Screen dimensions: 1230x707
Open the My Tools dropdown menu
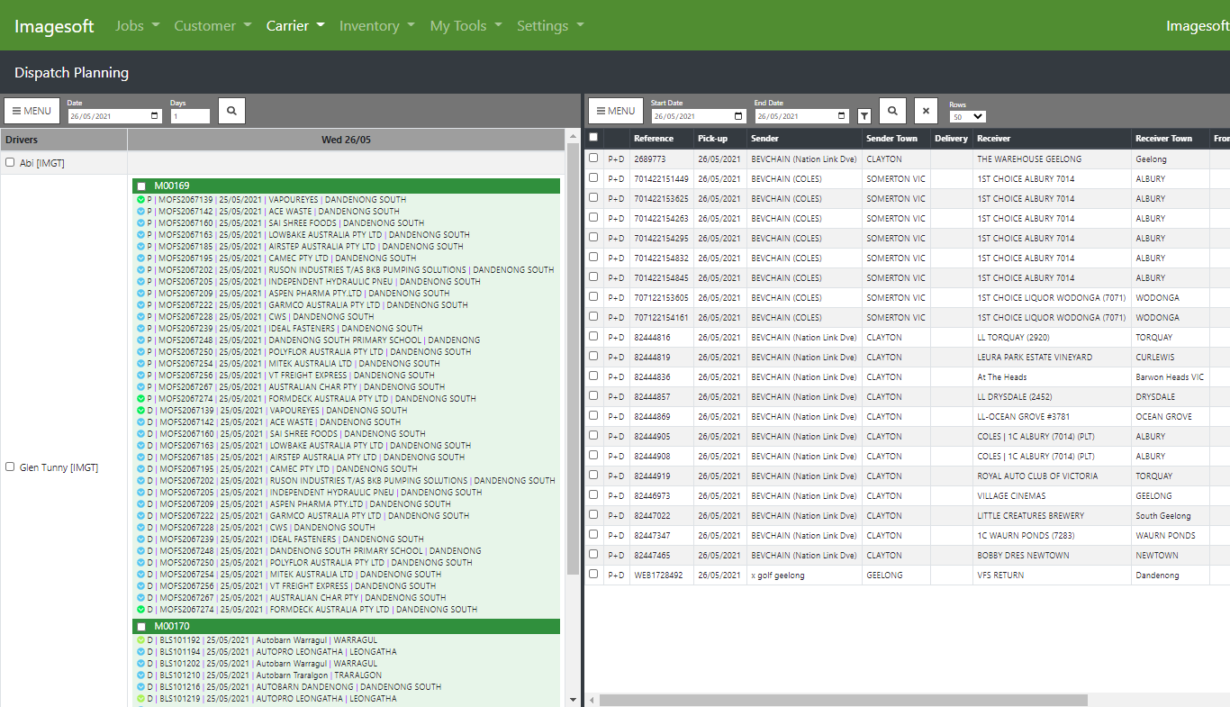466,25
